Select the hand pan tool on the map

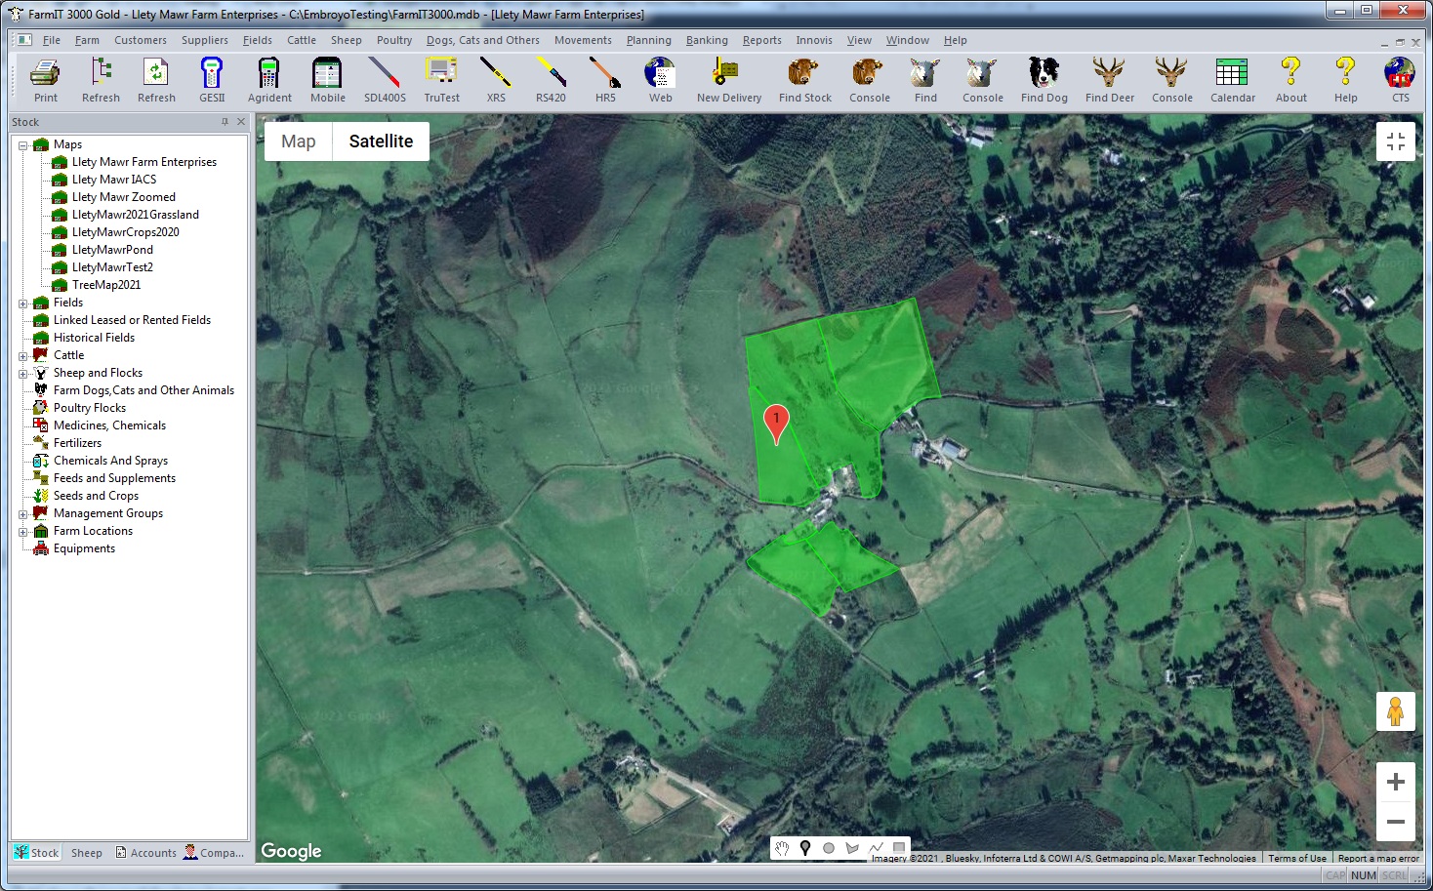tap(782, 848)
